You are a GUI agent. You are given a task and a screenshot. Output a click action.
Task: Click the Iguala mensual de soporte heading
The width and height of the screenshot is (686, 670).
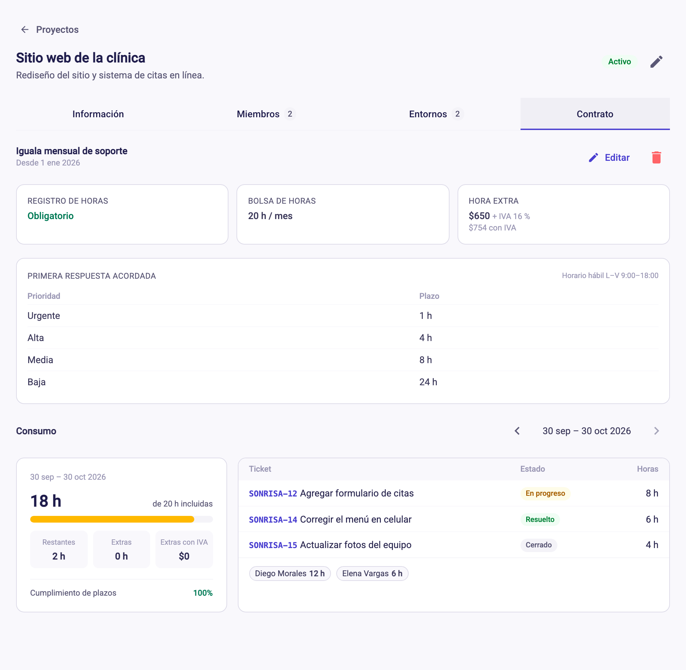coord(72,151)
